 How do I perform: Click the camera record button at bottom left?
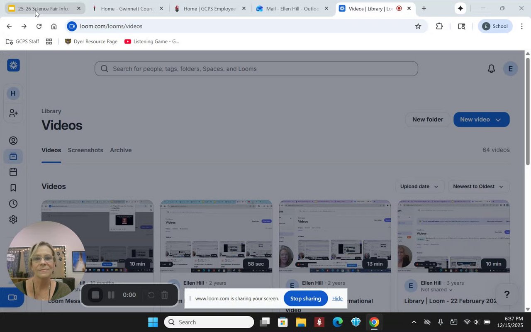point(12,298)
